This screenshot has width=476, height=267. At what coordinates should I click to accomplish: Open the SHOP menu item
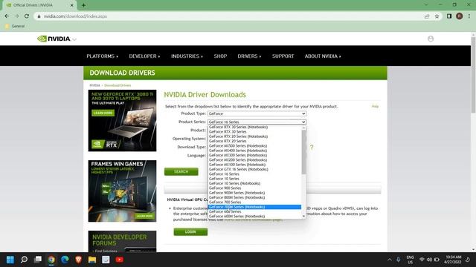(x=220, y=56)
